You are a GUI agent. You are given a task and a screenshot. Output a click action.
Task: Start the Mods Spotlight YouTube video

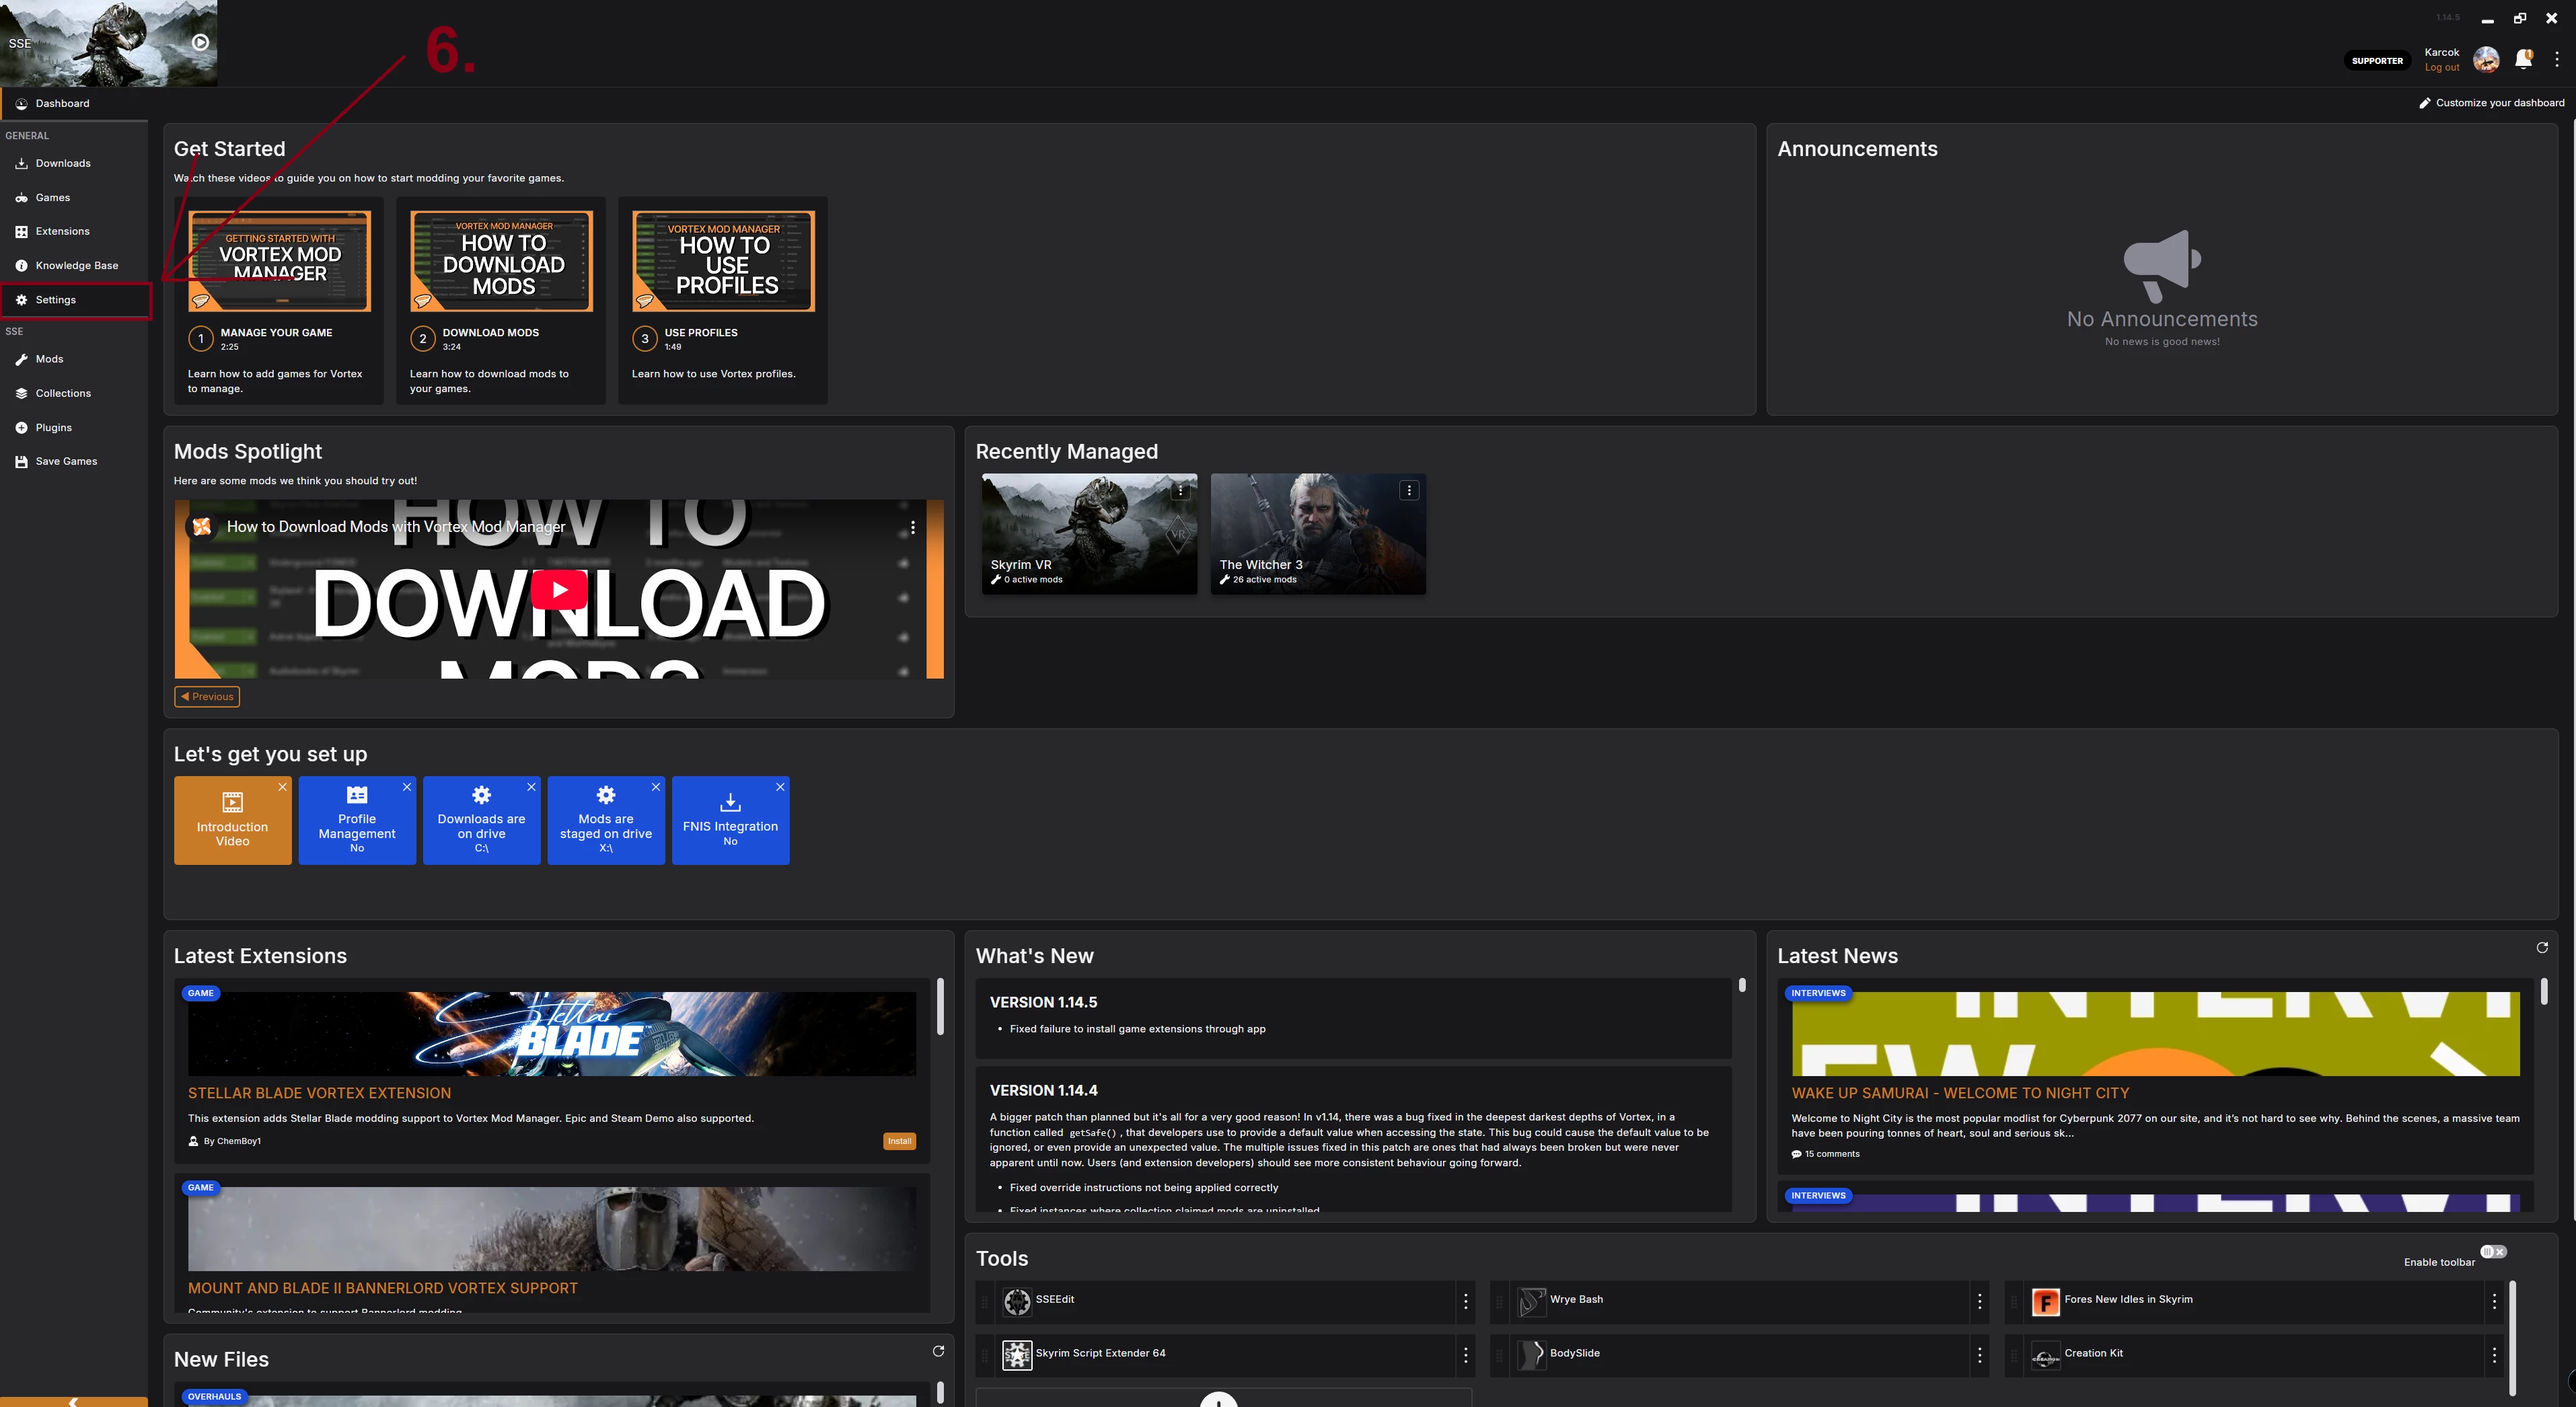[559, 589]
